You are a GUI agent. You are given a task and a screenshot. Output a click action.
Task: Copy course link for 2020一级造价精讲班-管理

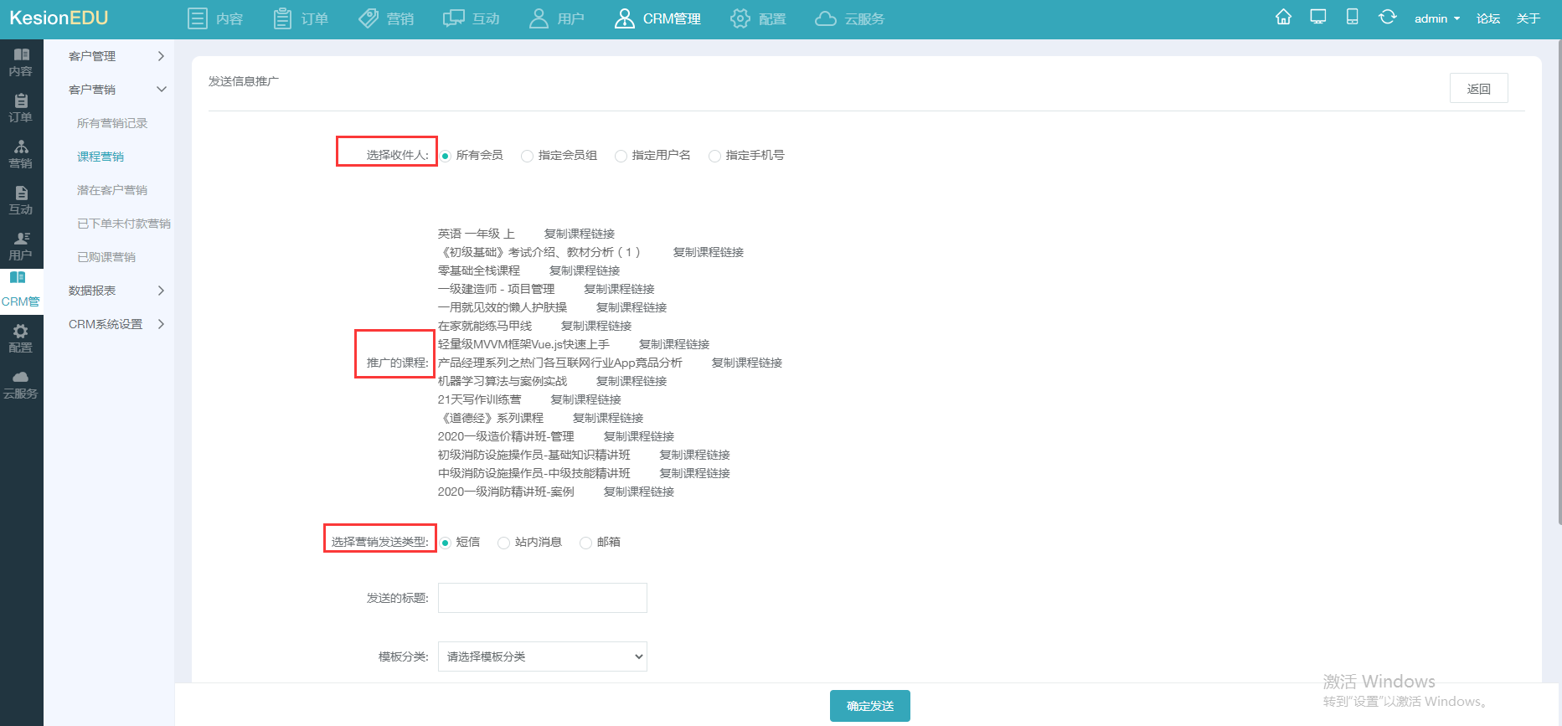(x=639, y=436)
